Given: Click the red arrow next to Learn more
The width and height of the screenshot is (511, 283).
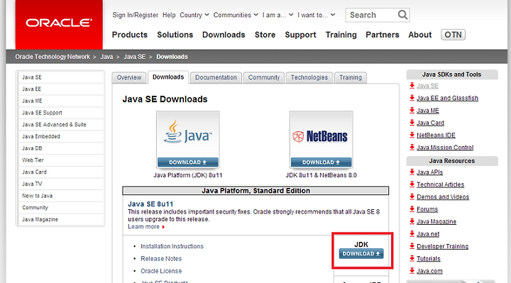Looking at the screenshot, I should coord(163,227).
